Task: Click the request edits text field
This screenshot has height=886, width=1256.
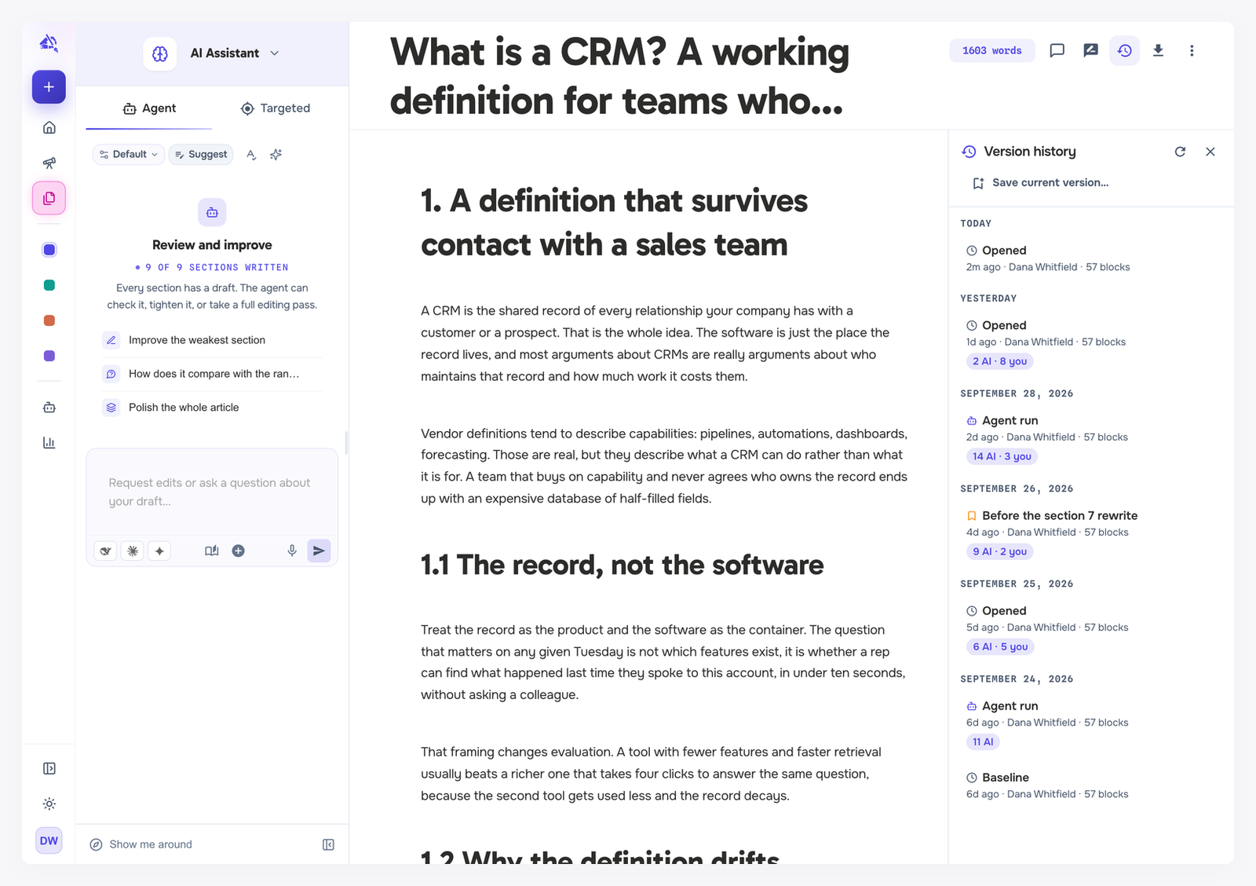Action: tap(212, 492)
